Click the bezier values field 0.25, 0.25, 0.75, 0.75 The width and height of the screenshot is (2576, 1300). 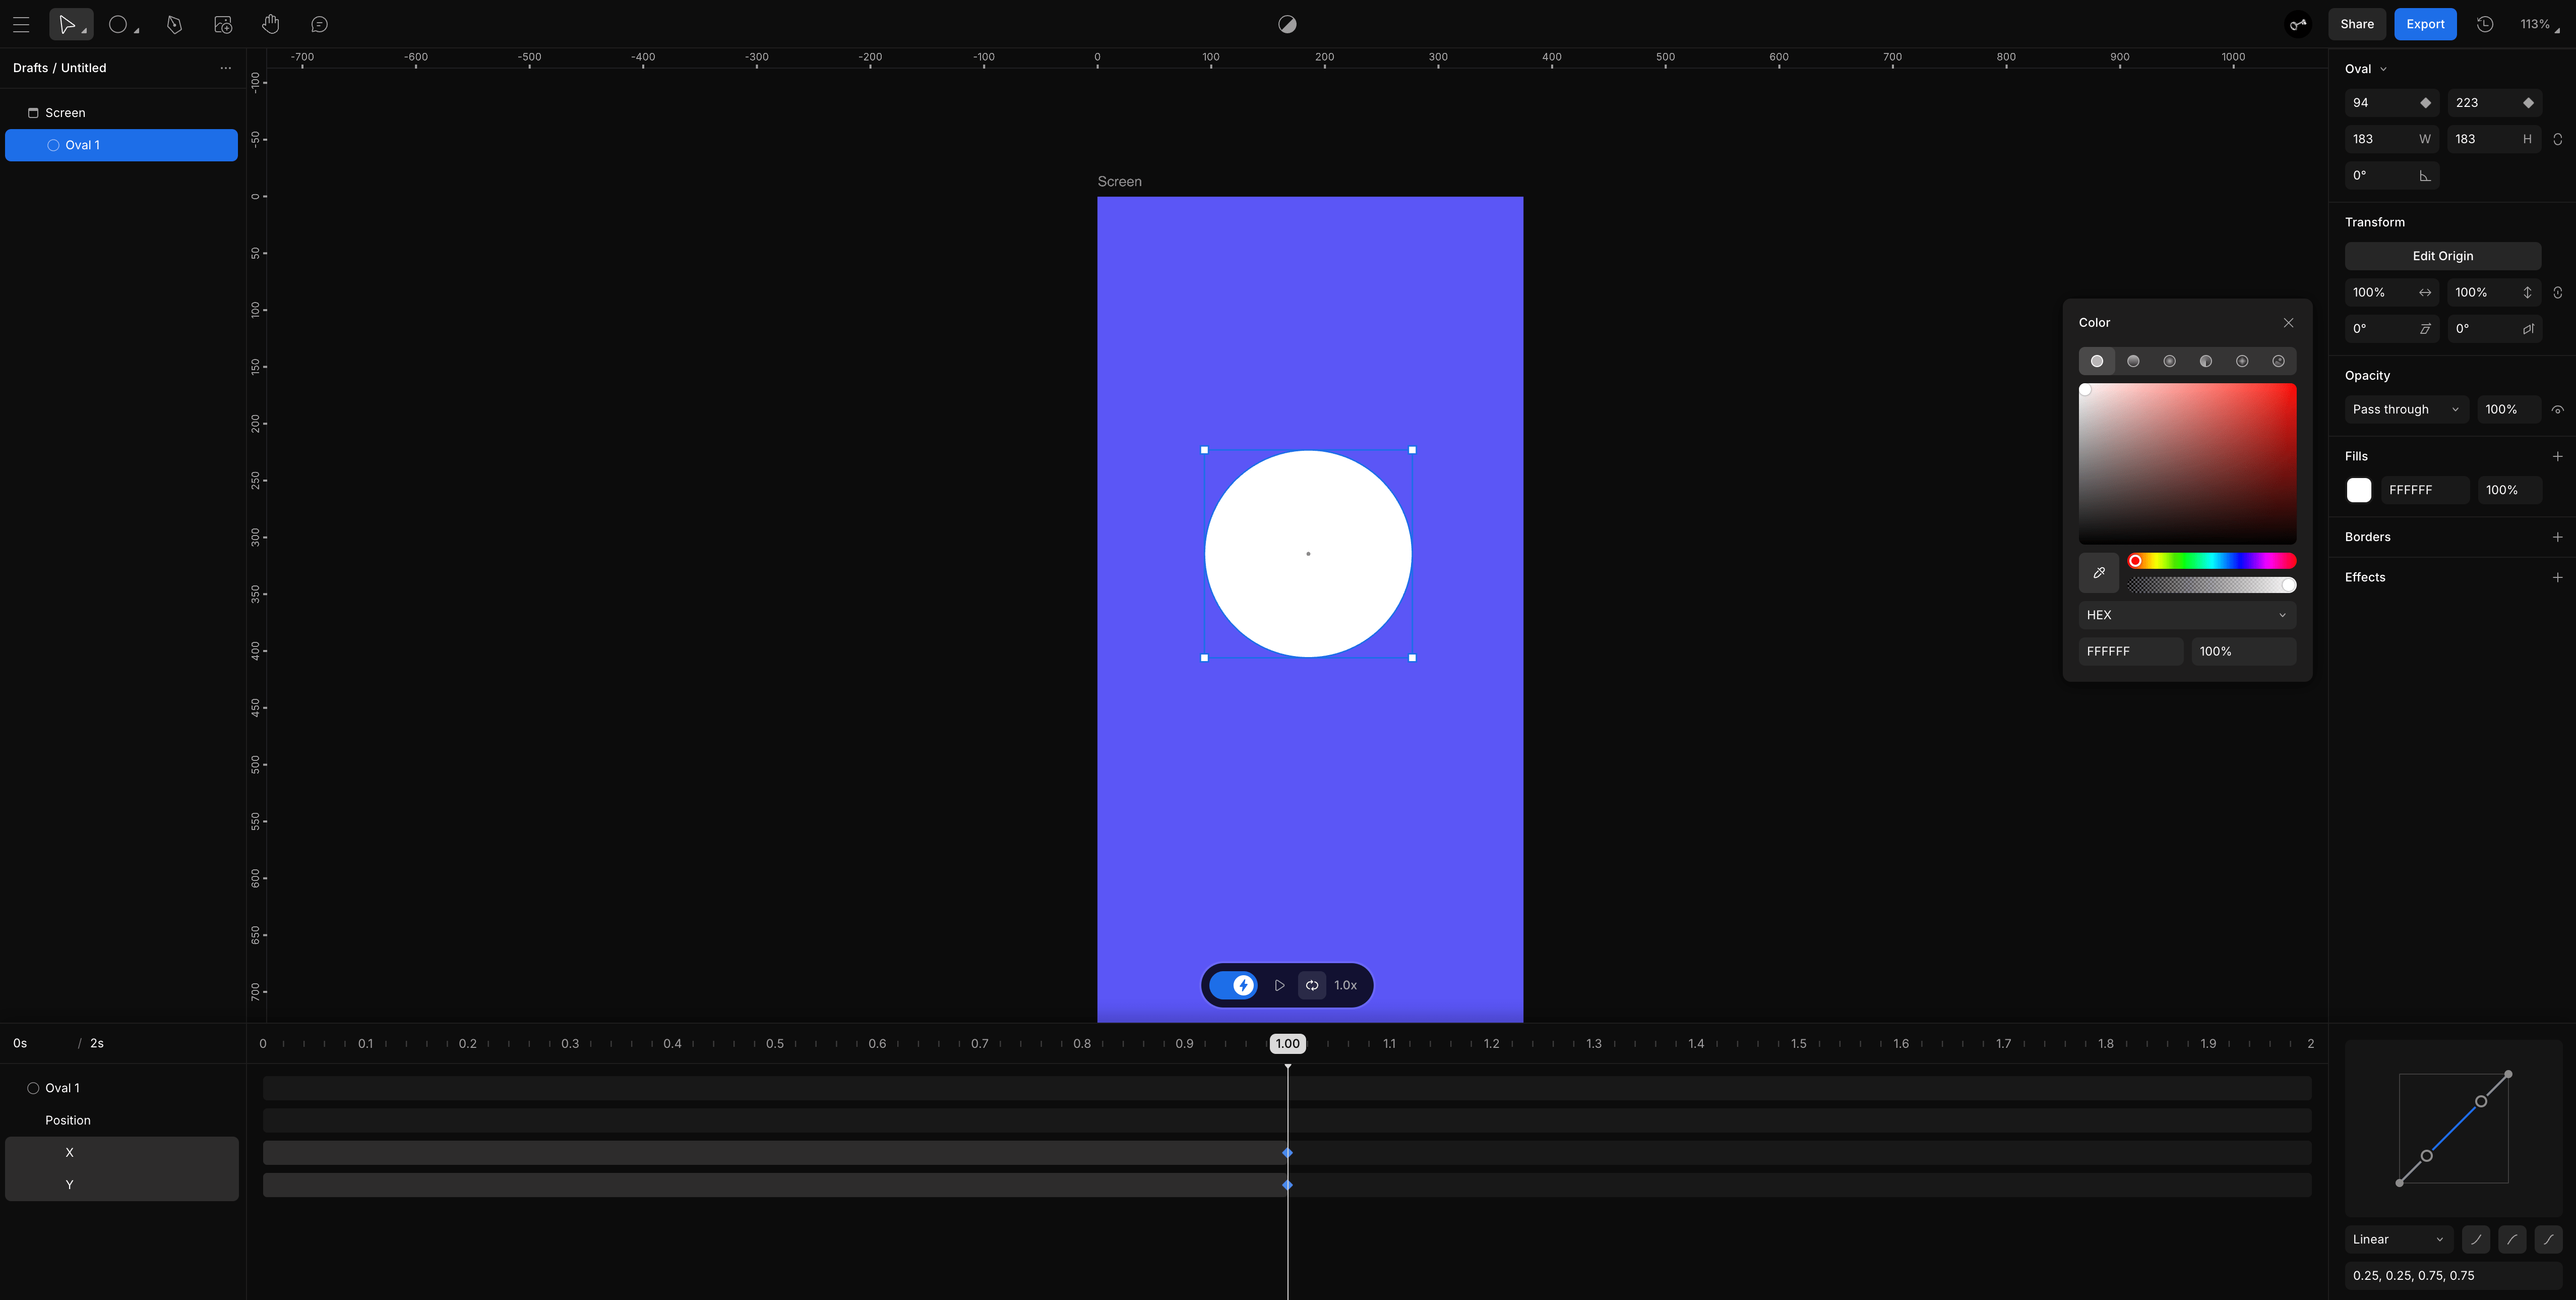click(2452, 1275)
